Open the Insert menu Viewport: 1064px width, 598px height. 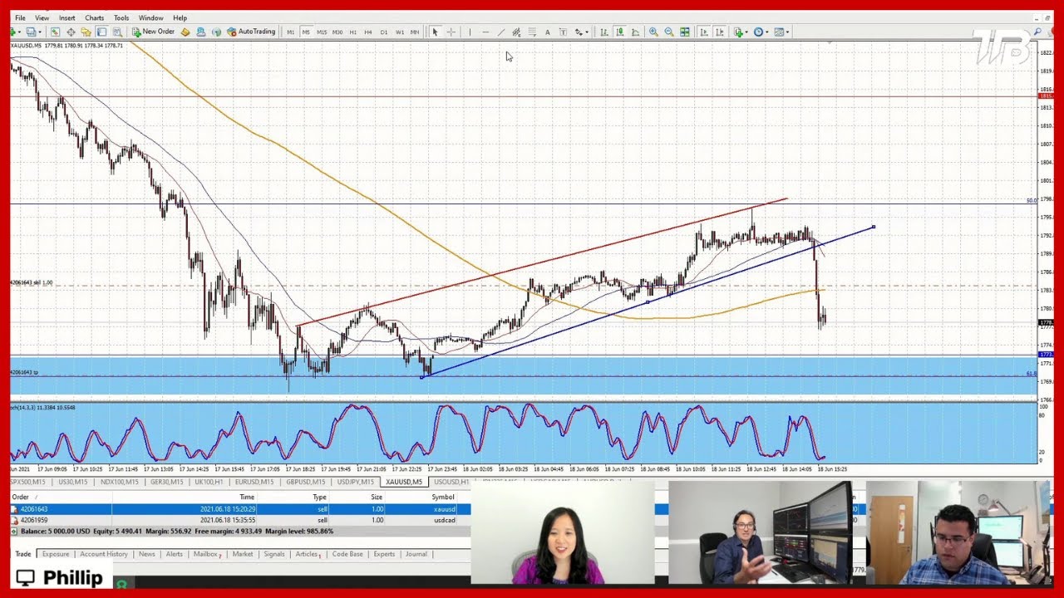click(66, 17)
